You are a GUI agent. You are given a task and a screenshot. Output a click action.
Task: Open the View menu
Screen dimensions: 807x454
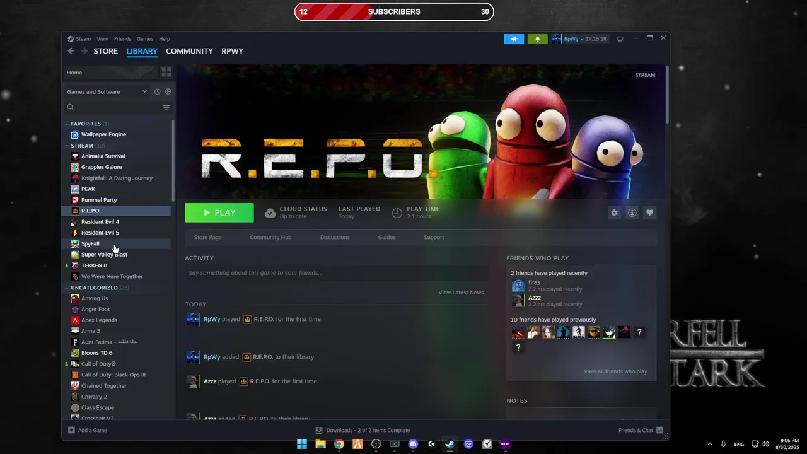pyautogui.click(x=102, y=39)
